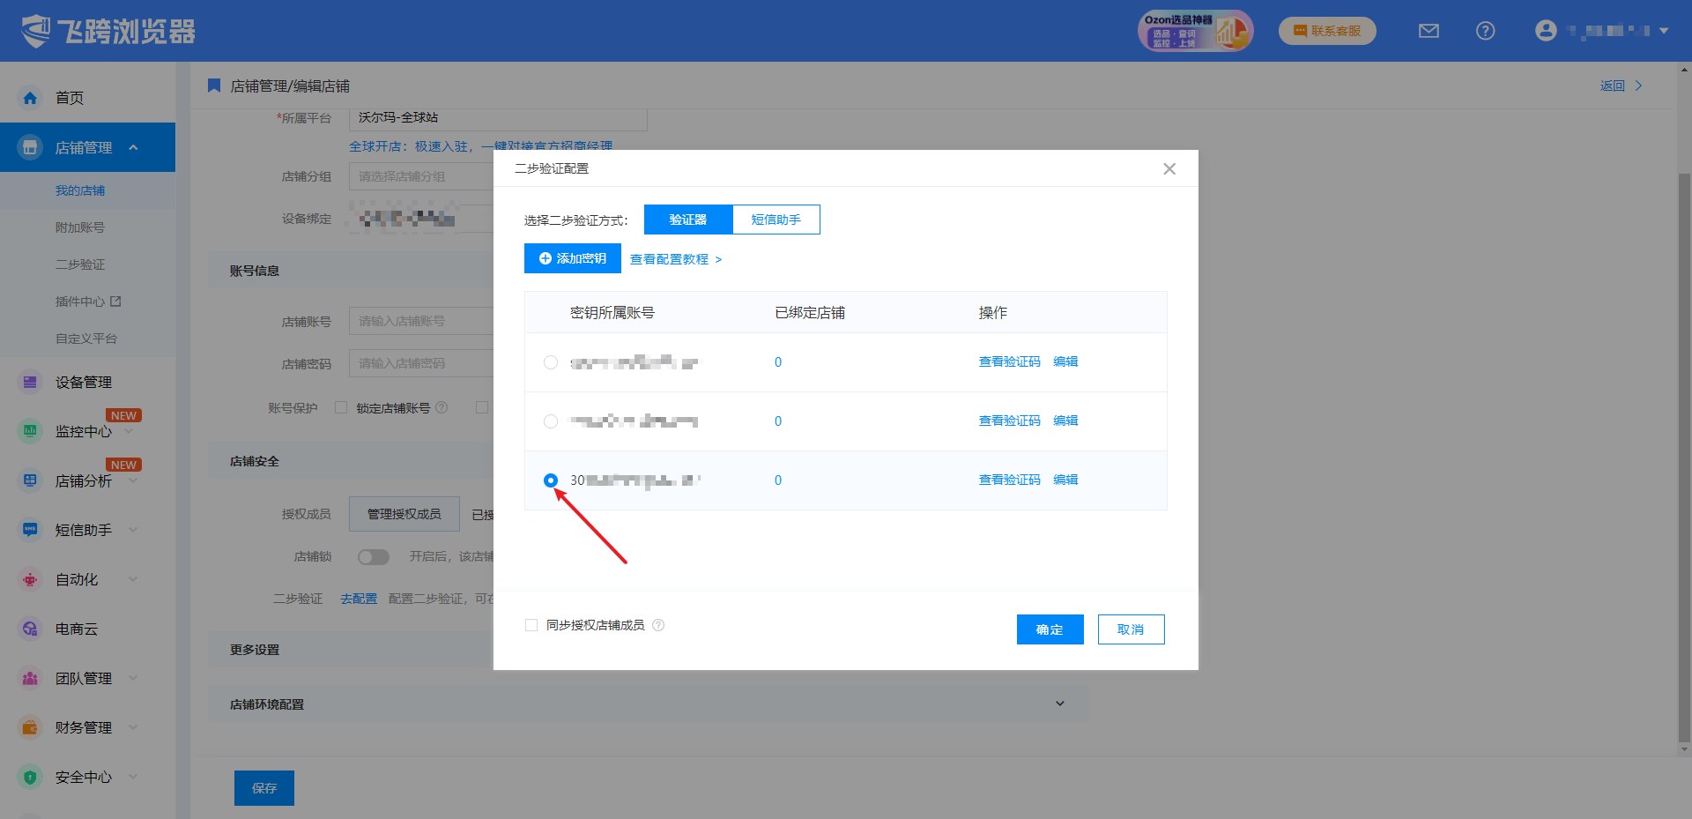This screenshot has height=819, width=1692.
Task: Click the user account avatar icon
Action: point(1546,31)
